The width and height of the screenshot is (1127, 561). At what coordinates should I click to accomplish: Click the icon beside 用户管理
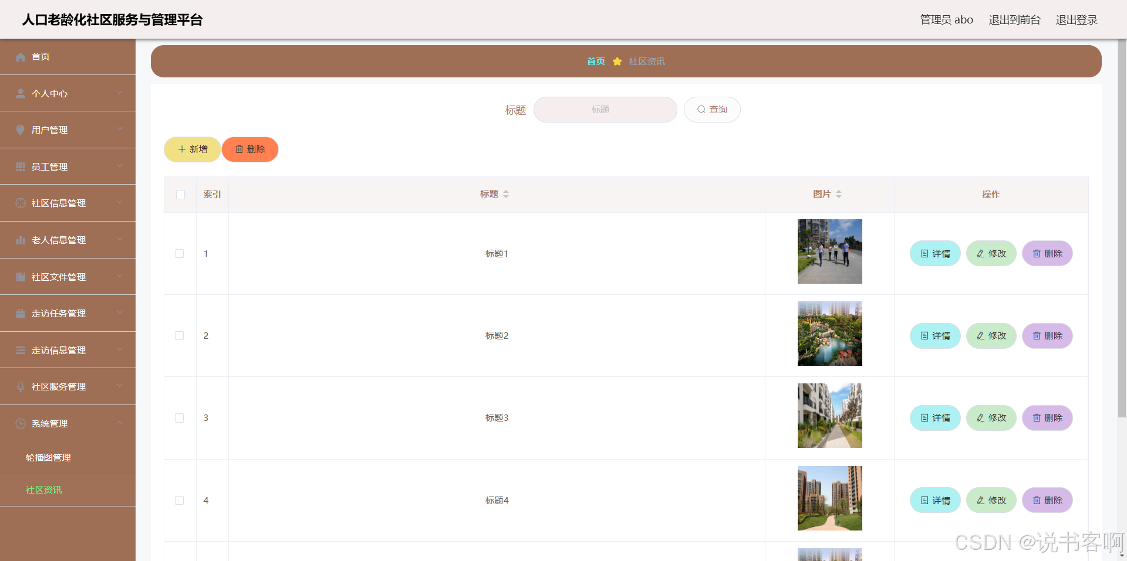(21, 130)
